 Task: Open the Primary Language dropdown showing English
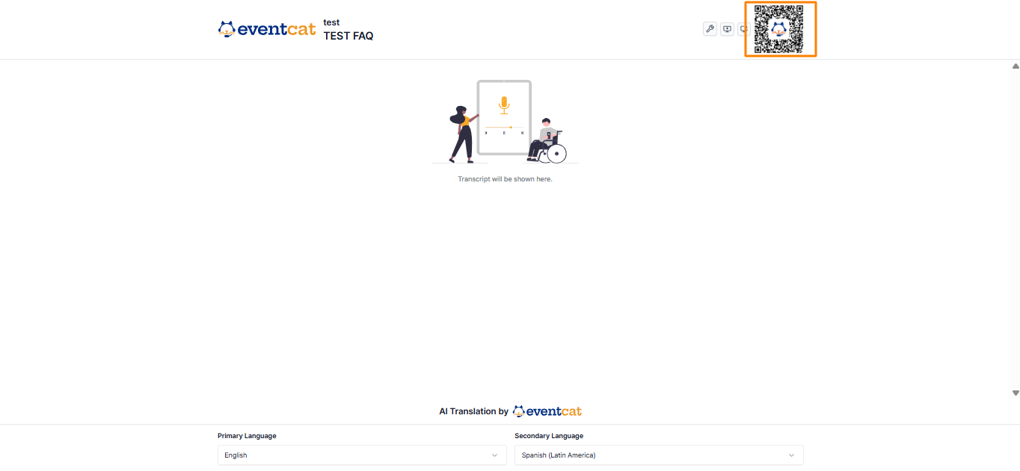pos(362,455)
